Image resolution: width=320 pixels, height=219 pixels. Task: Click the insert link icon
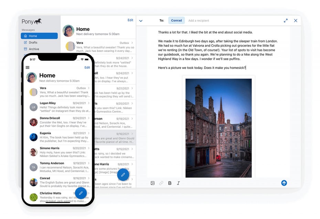[x=161, y=183]
